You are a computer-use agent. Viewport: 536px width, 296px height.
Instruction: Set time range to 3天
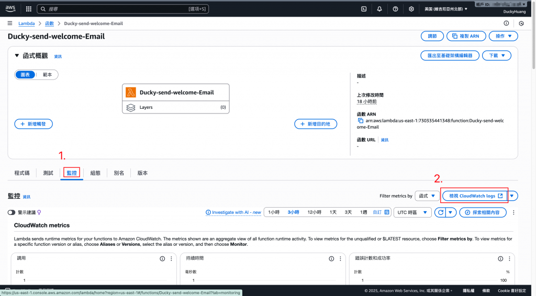[x=348, y=212]
